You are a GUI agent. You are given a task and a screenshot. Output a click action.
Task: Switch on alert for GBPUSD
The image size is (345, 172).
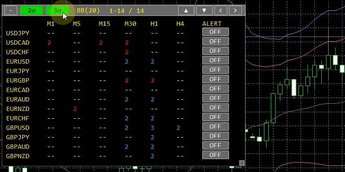click(215, 126)
